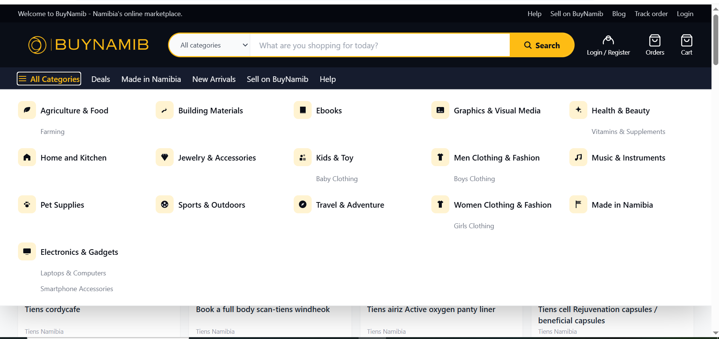Open Smartphone Accessories subcategory
This screenshot has width=719, height=339.
click(x=77, y=289)
